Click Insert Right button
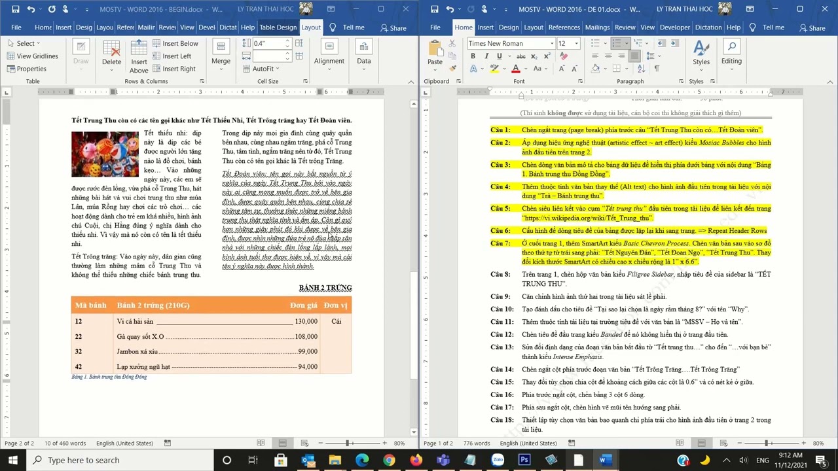 click(174, 69)
